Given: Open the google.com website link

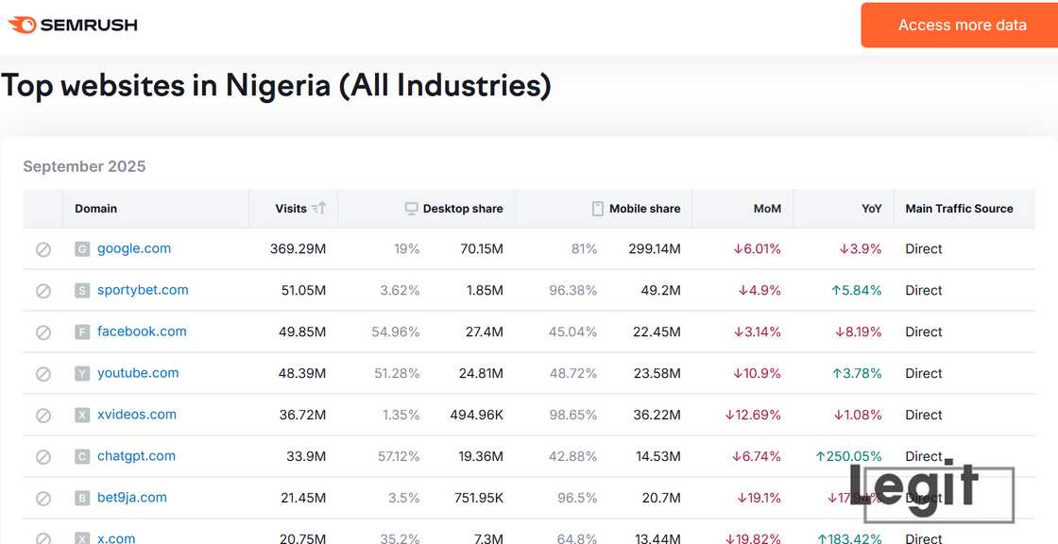Looking at the screenshot, I should point(134,248).
